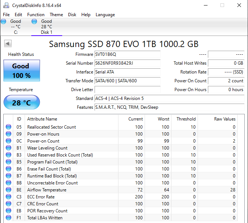
Task: Click the Transfer Mode field SATA/600
Action: 127,81
